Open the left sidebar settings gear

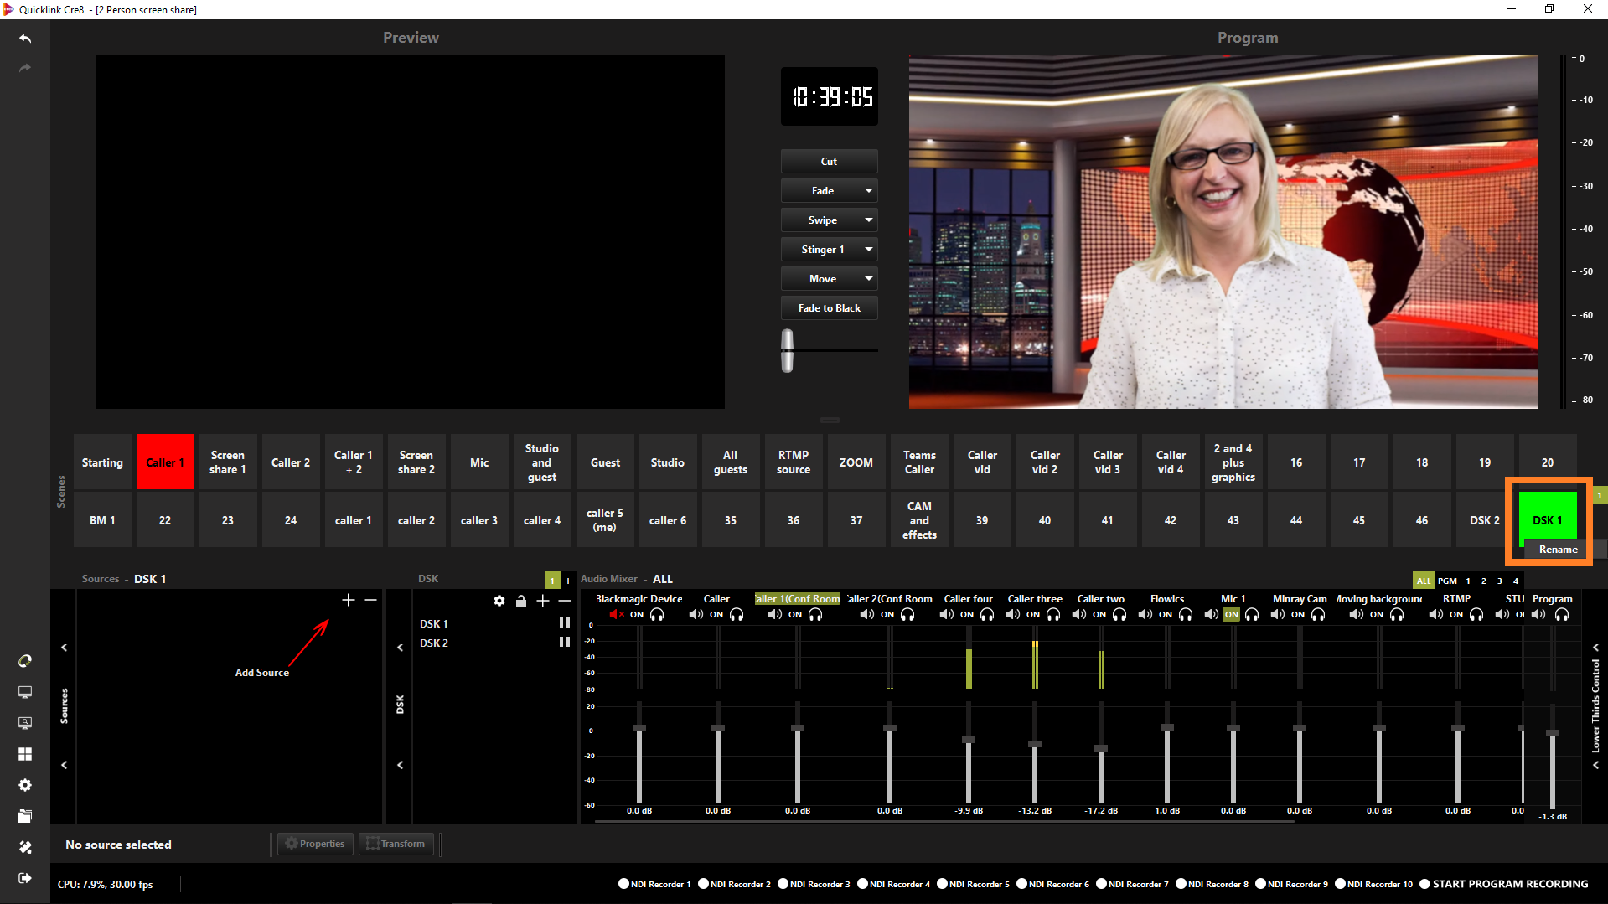pyautogui.click(x=25, y=785)
